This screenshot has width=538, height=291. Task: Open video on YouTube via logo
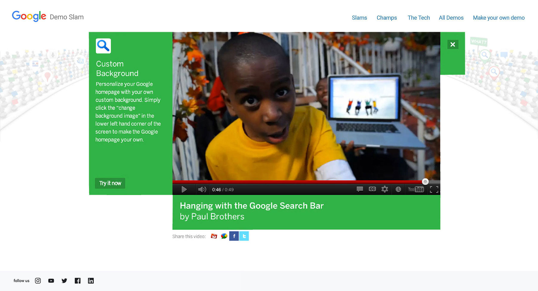416,189
